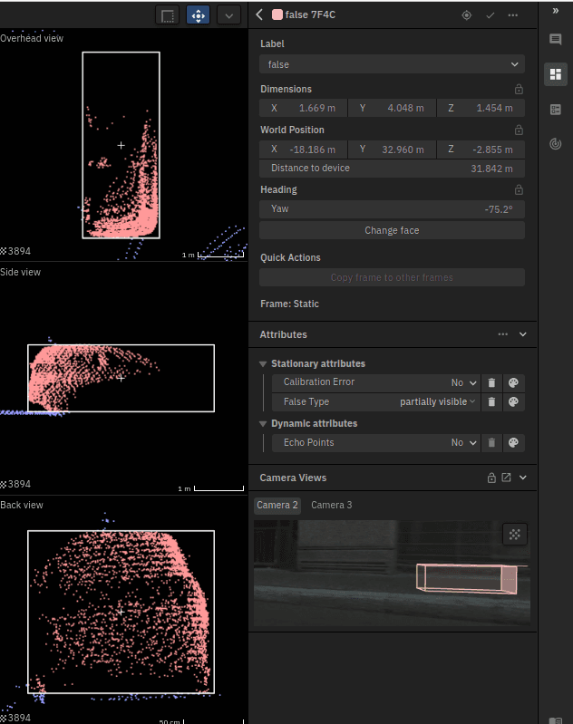Collapse the right sidebar with double chevron

556,11
